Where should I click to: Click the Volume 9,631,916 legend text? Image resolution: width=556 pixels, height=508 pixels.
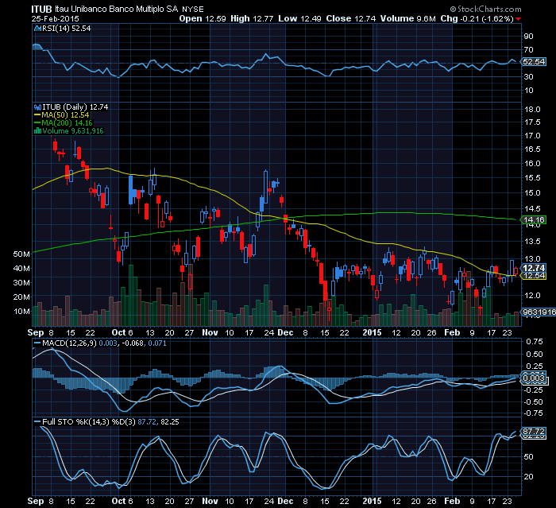[73, 131]
